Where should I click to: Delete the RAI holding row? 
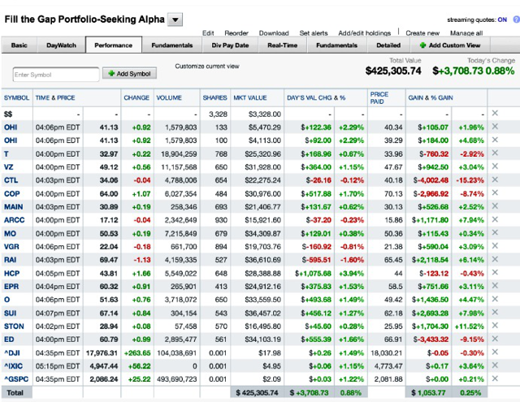pos(495,259)
